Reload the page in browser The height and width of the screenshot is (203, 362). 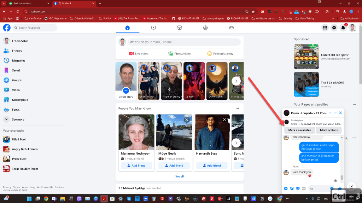tap(18, 12)
